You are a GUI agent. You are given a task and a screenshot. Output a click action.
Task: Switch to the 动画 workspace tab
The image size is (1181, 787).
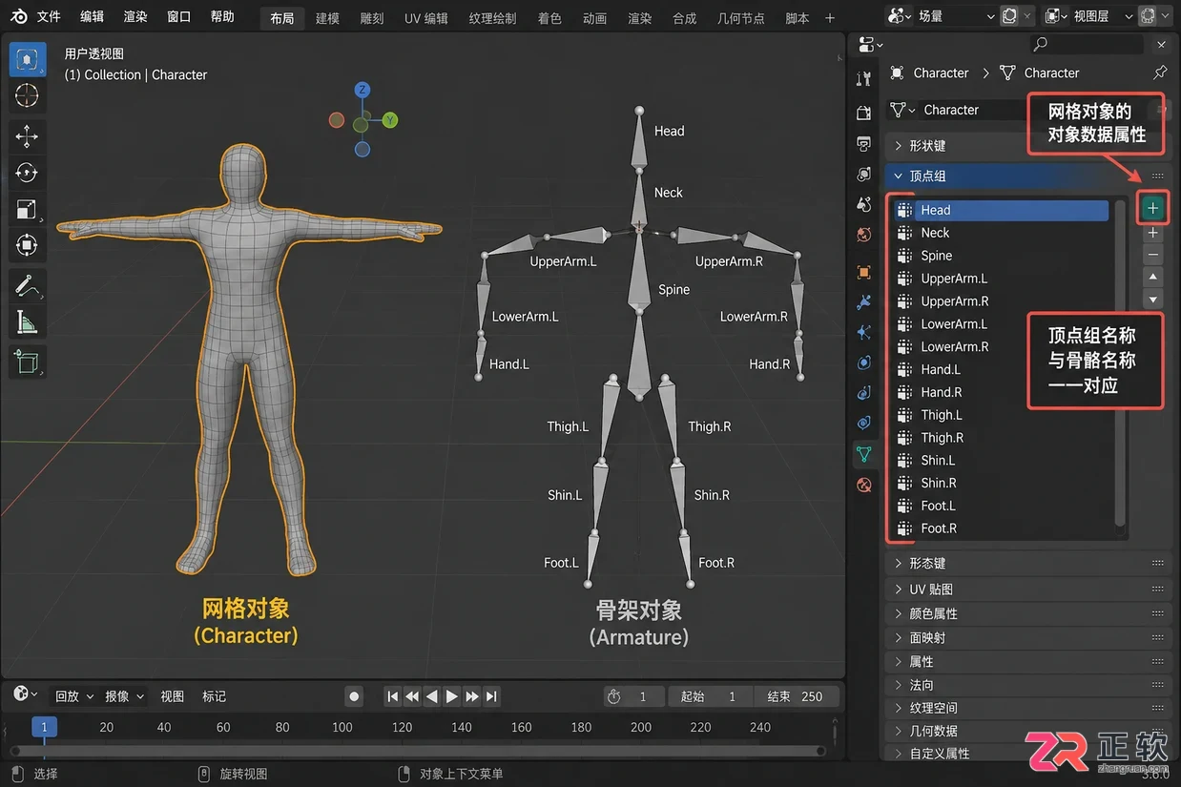(x=594, y=18)
